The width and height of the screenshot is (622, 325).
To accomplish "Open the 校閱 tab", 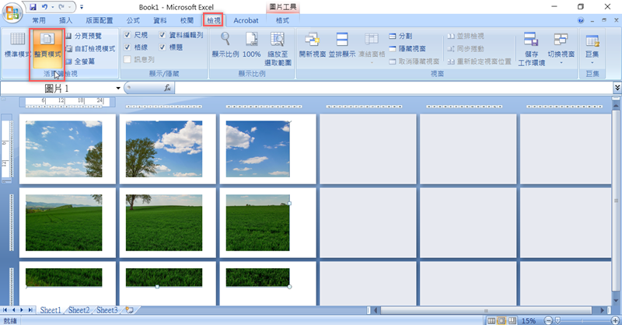I will click(x=187, y=21).
